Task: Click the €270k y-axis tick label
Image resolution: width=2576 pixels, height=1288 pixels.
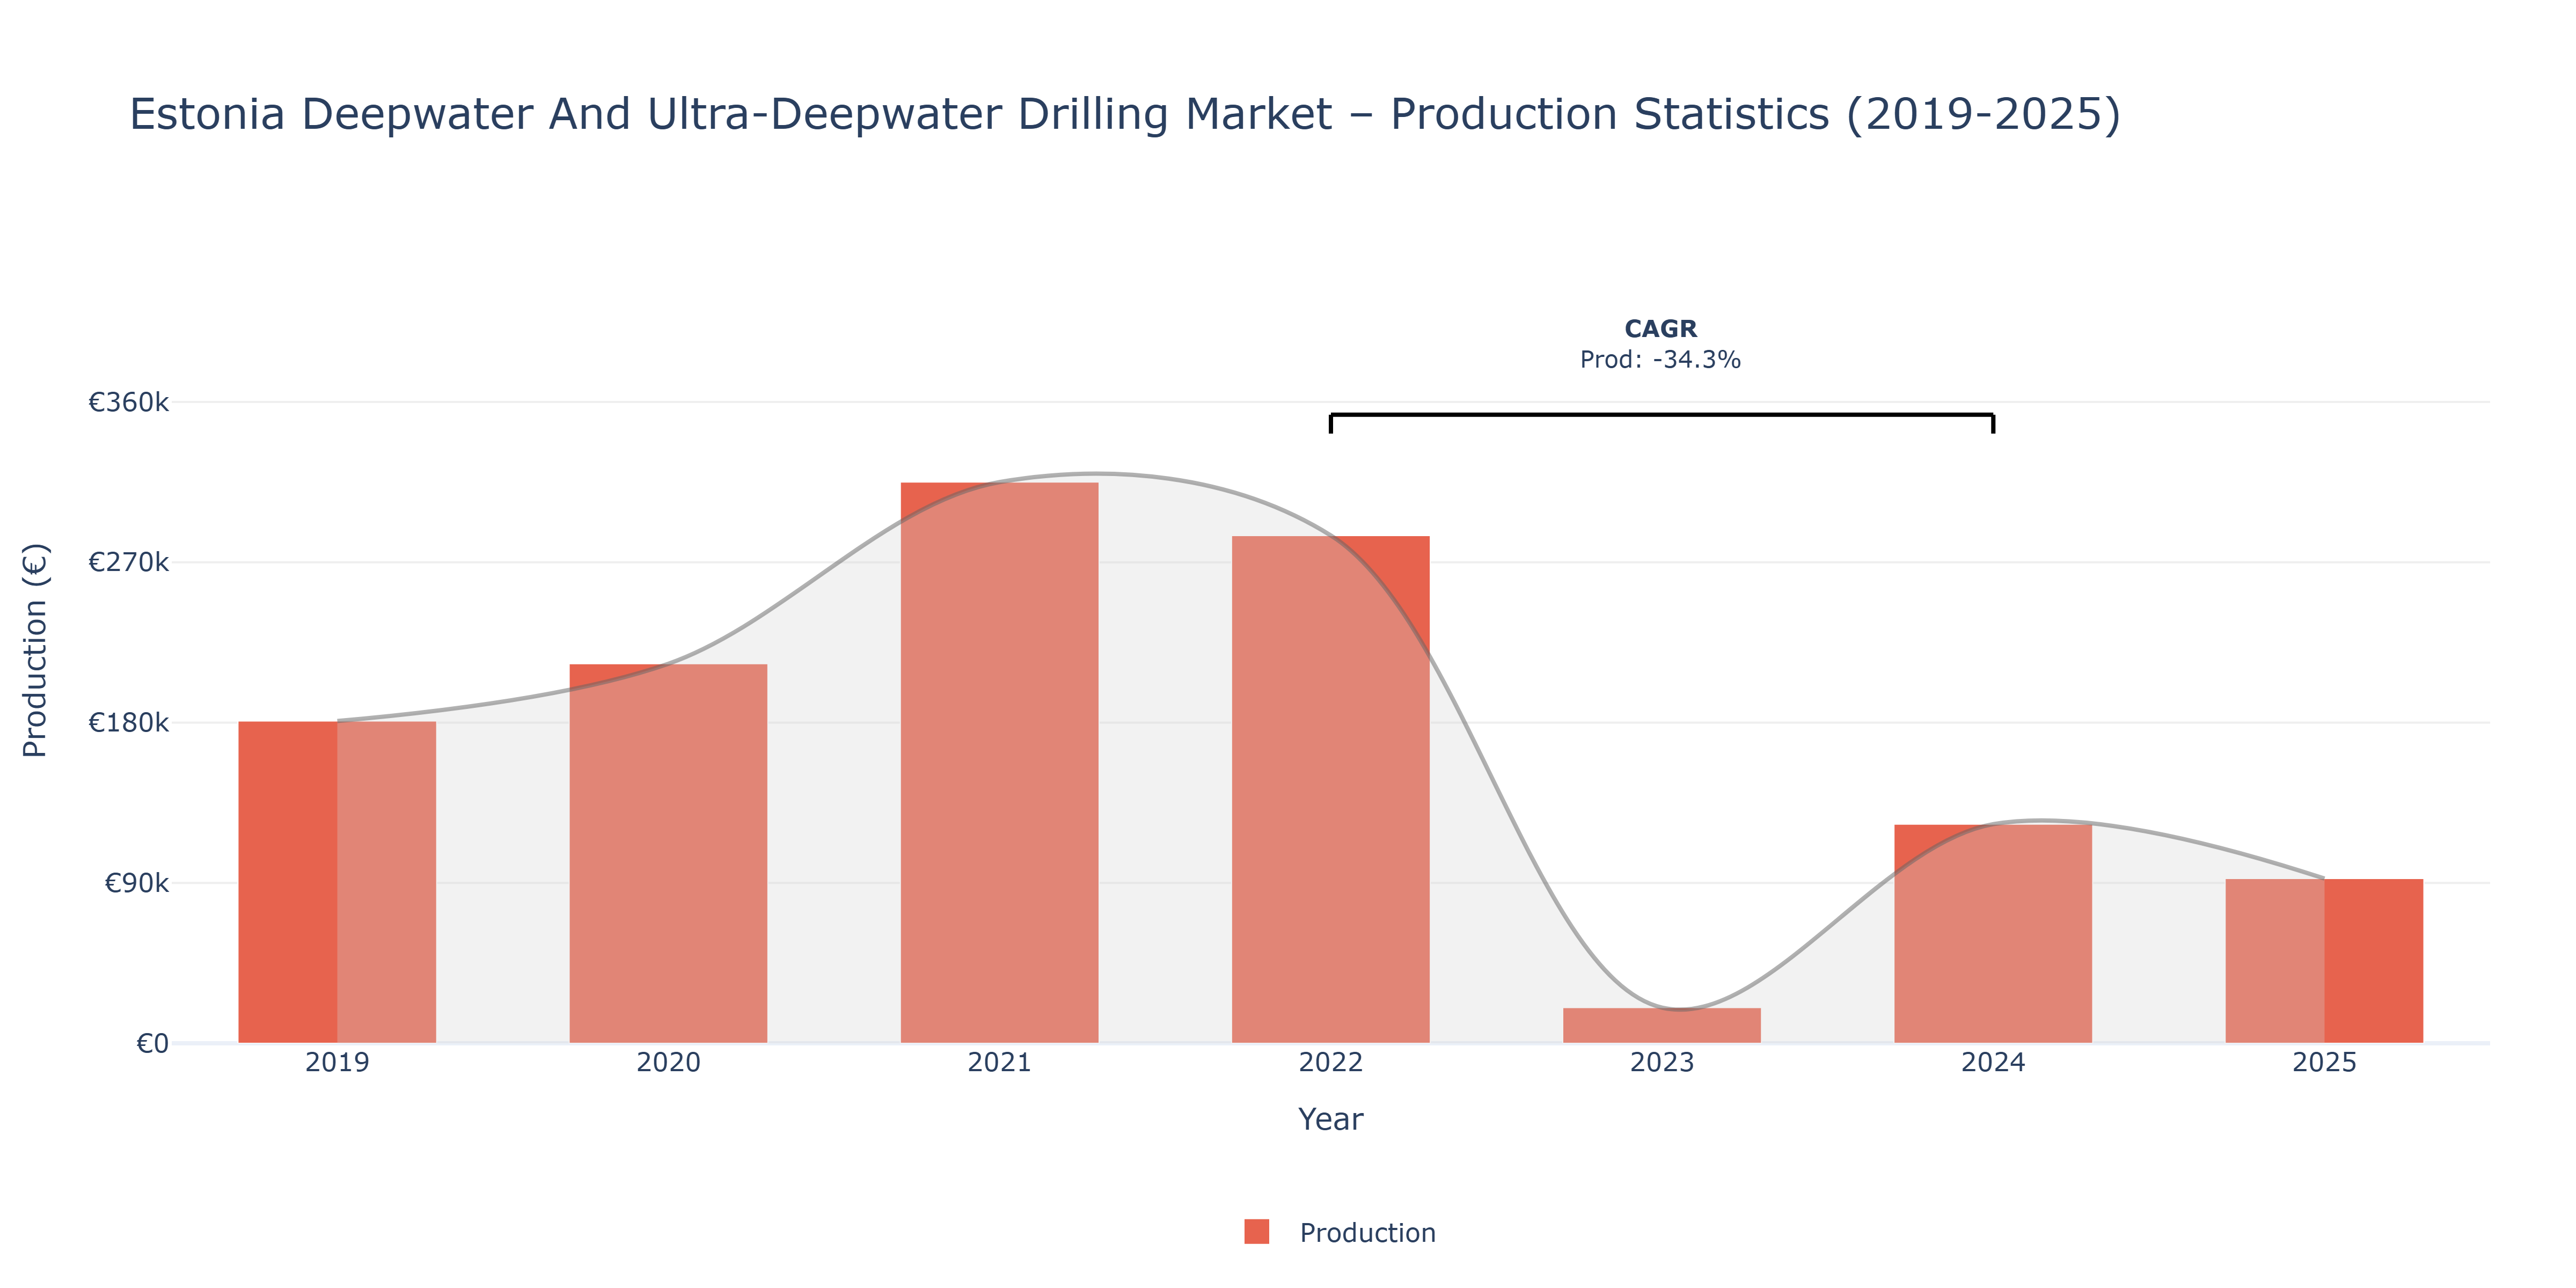Action: (x=128, y=562)
